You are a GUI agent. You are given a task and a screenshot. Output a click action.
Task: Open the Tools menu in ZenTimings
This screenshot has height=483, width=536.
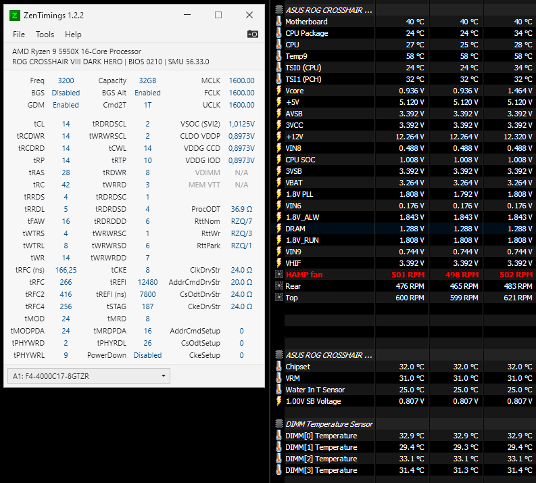45,34
